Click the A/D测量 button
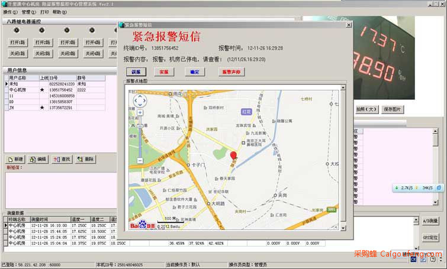This screenshot has height=269, width=447. tap(430, 221)
